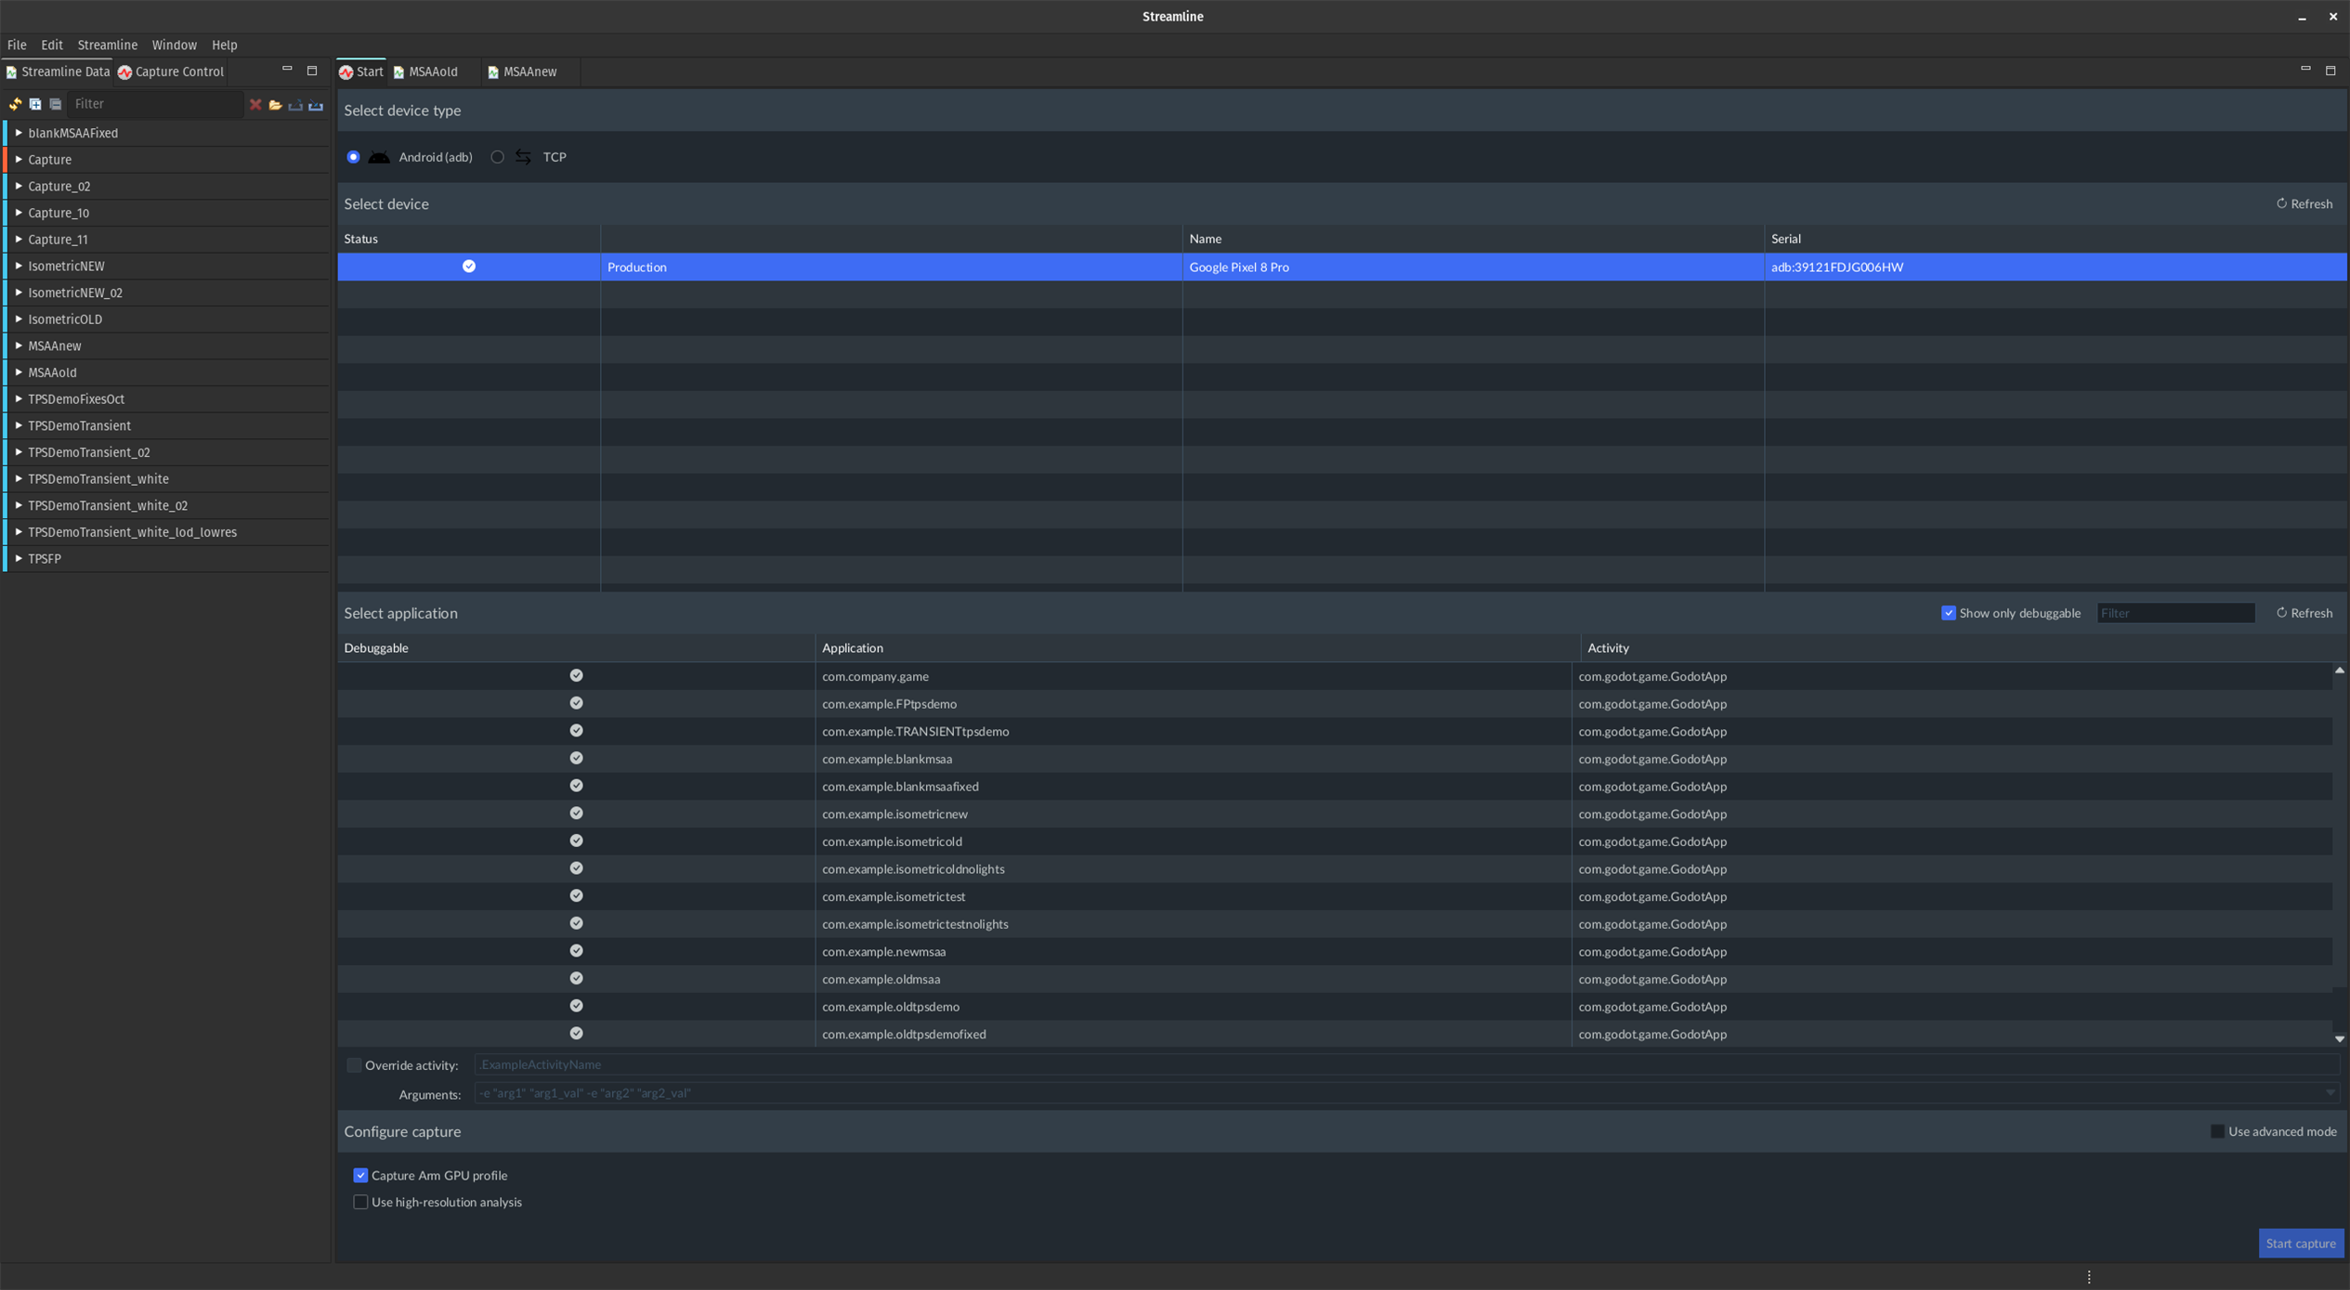Expand the IsometricOLD capture entry
Image resolution: width=2350 pixels, height=1290 pixels.
click(x=19, y=319)
